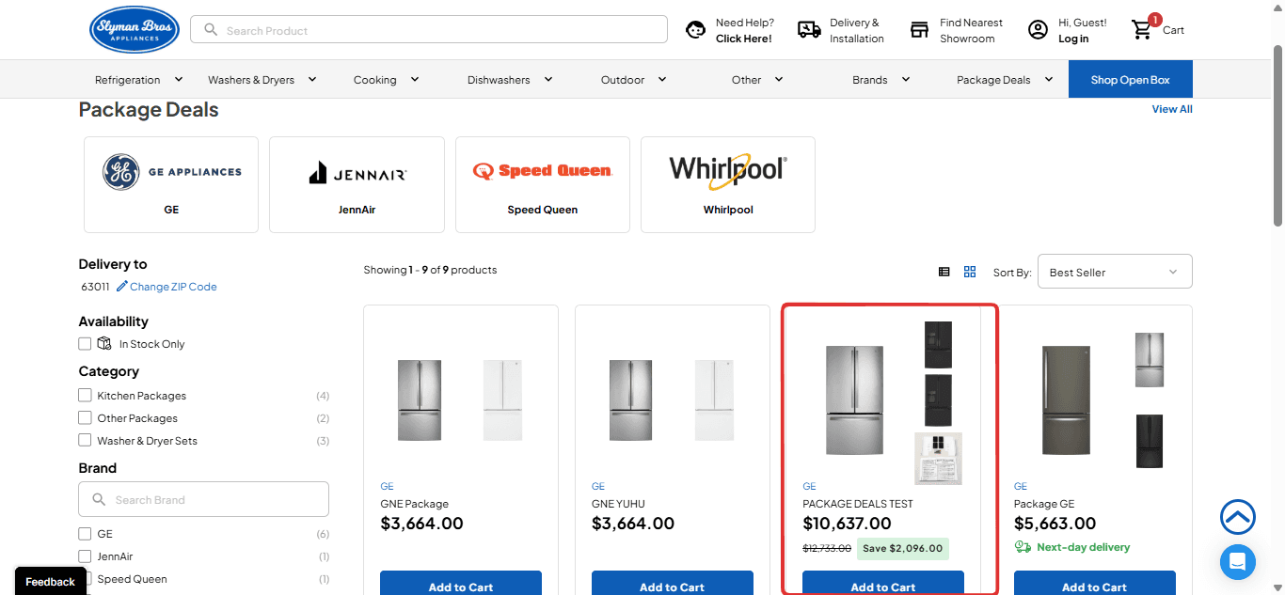Add GNE YUHU to cart
1285x595 pixels.
click(x=672, y=583)
